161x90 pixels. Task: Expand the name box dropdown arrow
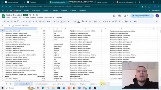pos(9,26)
